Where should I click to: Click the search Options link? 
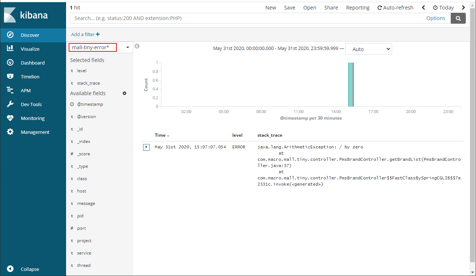coord(435,18)
